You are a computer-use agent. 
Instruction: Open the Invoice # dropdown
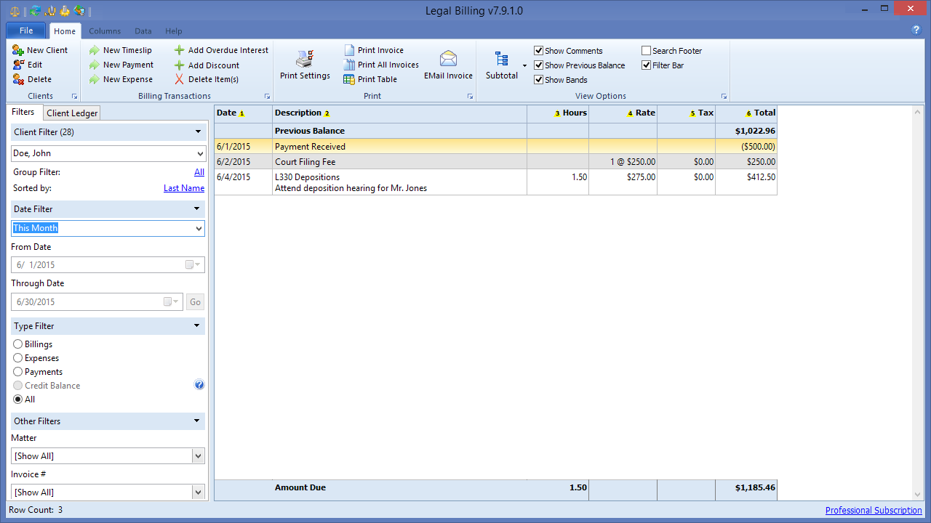(x=198, y=492)
